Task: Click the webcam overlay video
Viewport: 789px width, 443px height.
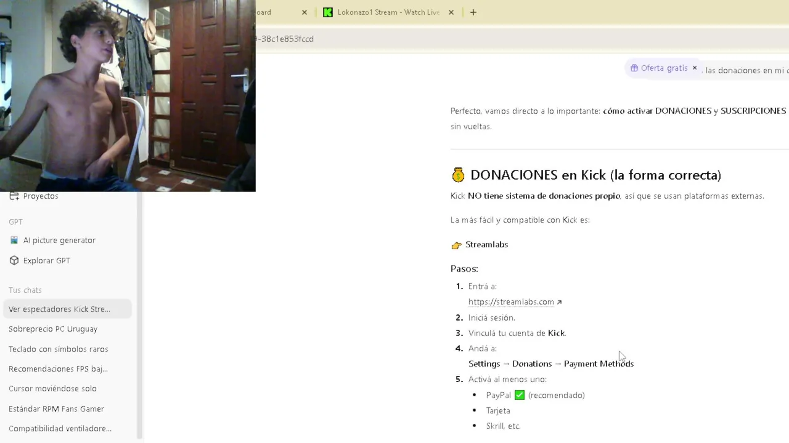Action: click(x=128, y=95)
